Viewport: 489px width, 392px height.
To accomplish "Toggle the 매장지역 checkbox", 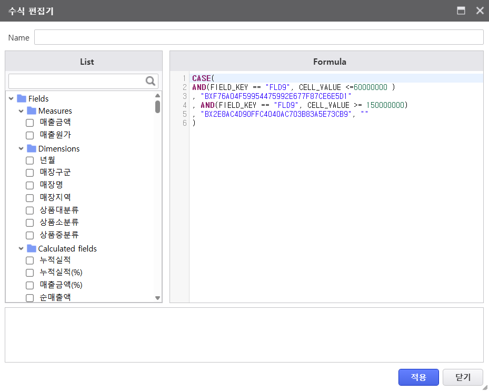I will [30, 198].
